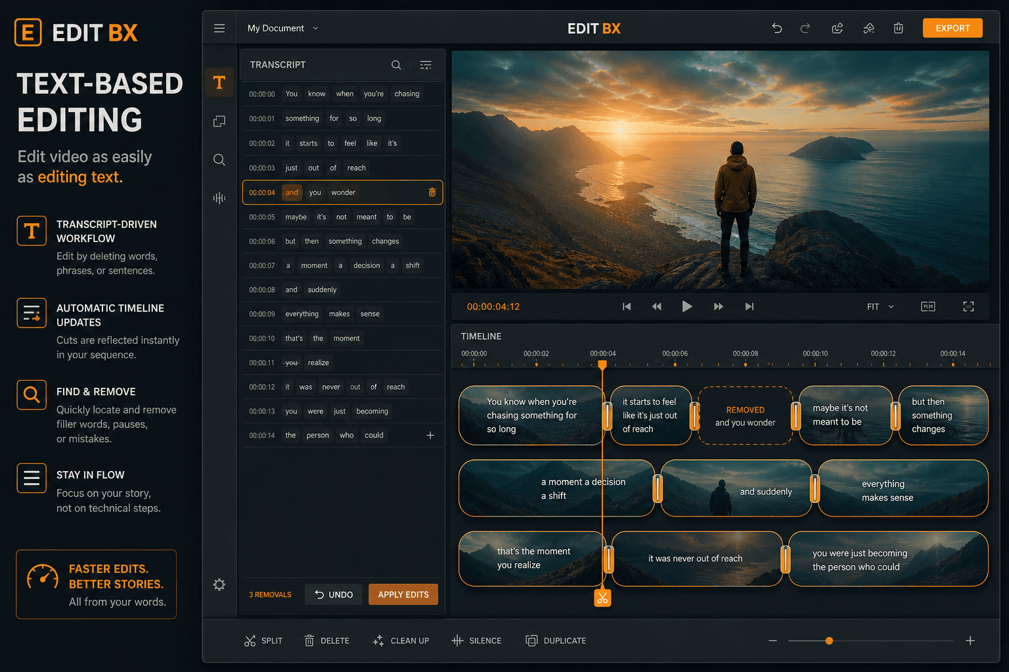Click the redo arrow in top bar
The height and width of the screenshot is (672, 1009).
[805, 28]
